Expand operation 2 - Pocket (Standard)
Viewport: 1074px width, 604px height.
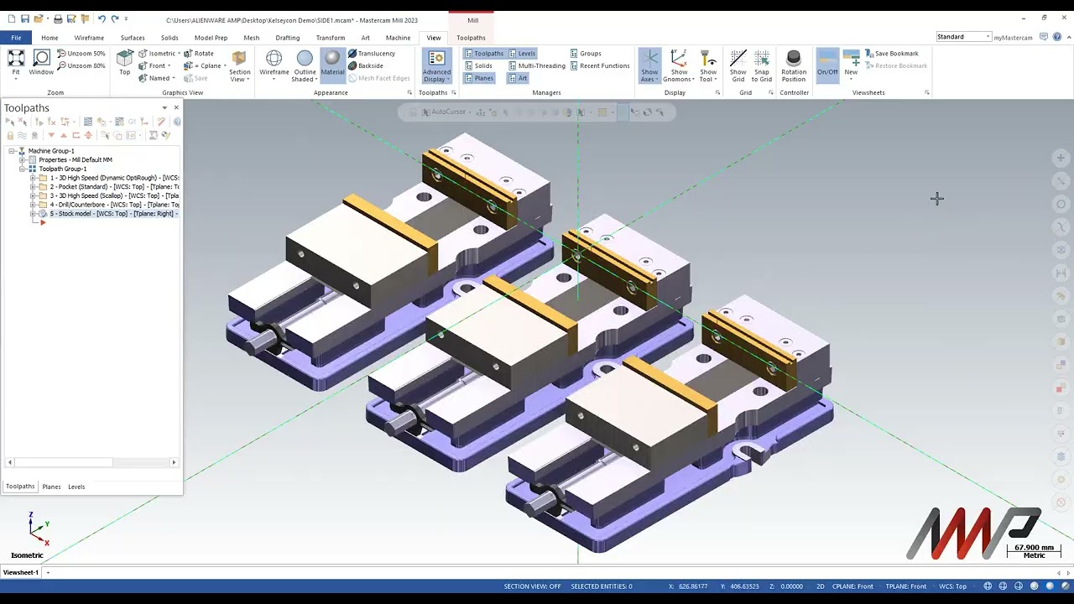pyautogui.click(x=33, y=187)
